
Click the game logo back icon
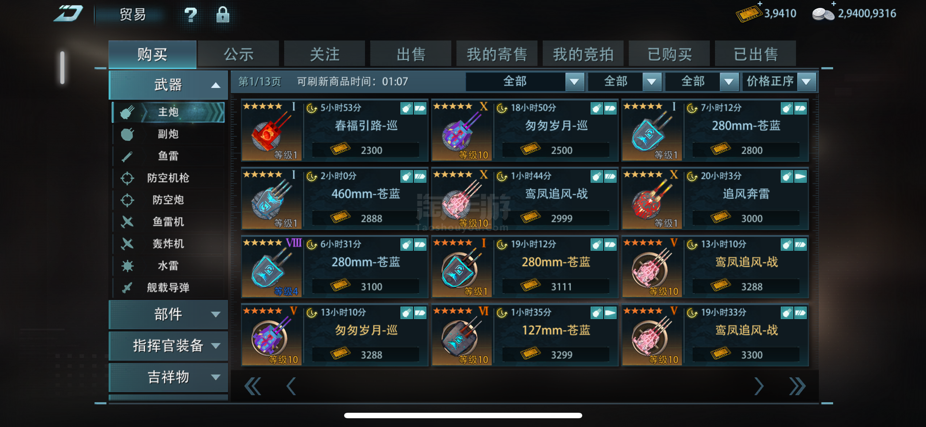(x=68, y=14)
